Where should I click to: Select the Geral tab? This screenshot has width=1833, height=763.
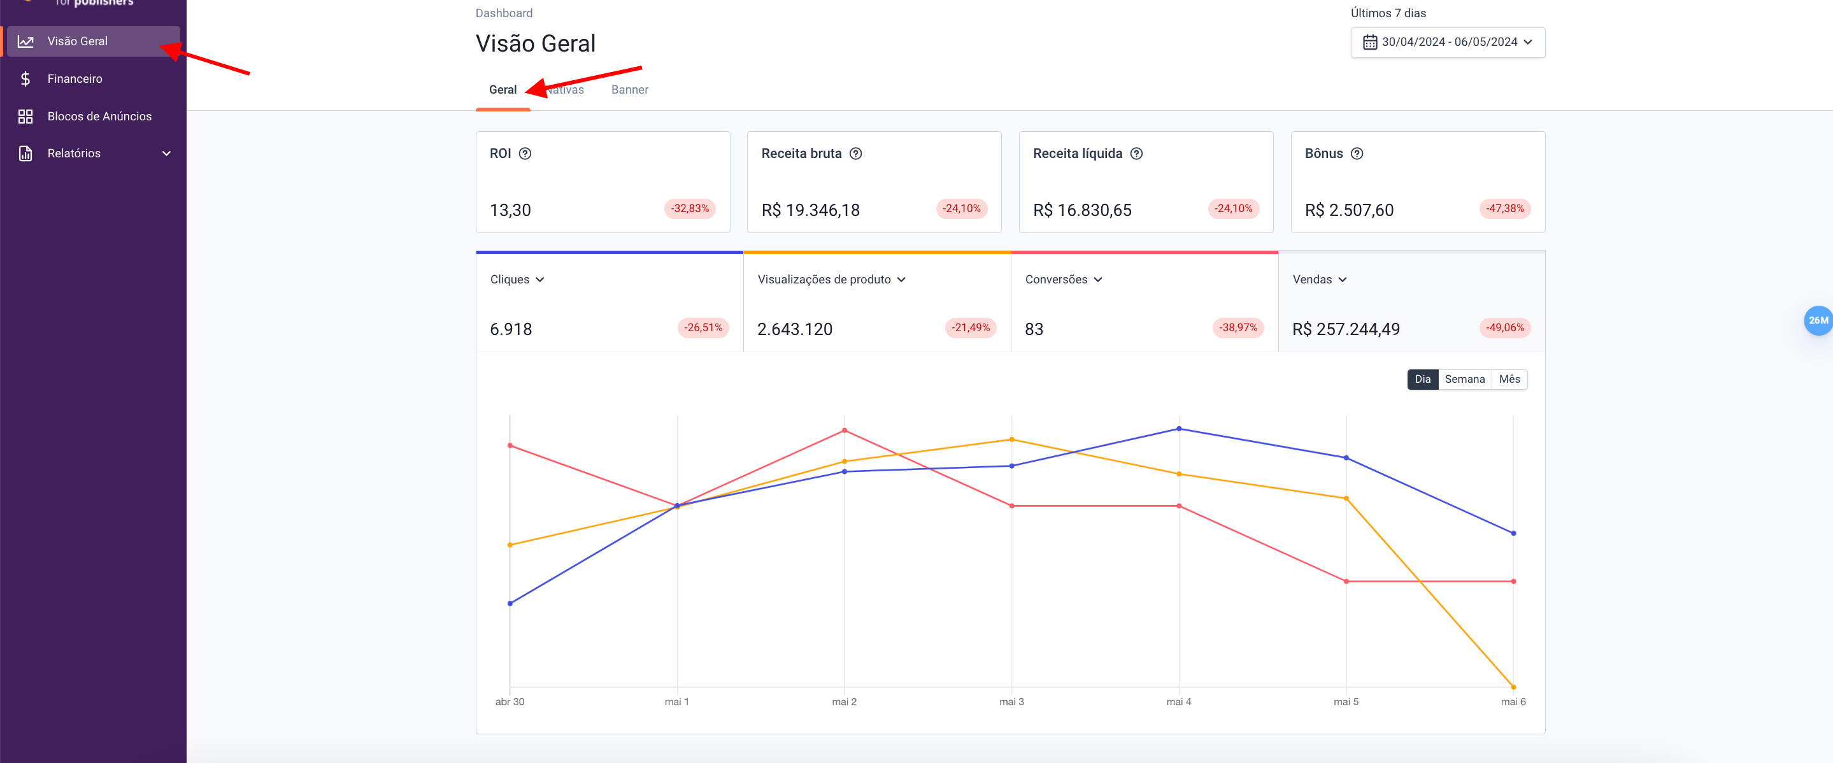coord(503,90)
